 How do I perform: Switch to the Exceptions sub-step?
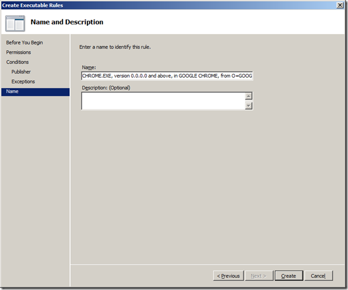(x=23, y=82)
